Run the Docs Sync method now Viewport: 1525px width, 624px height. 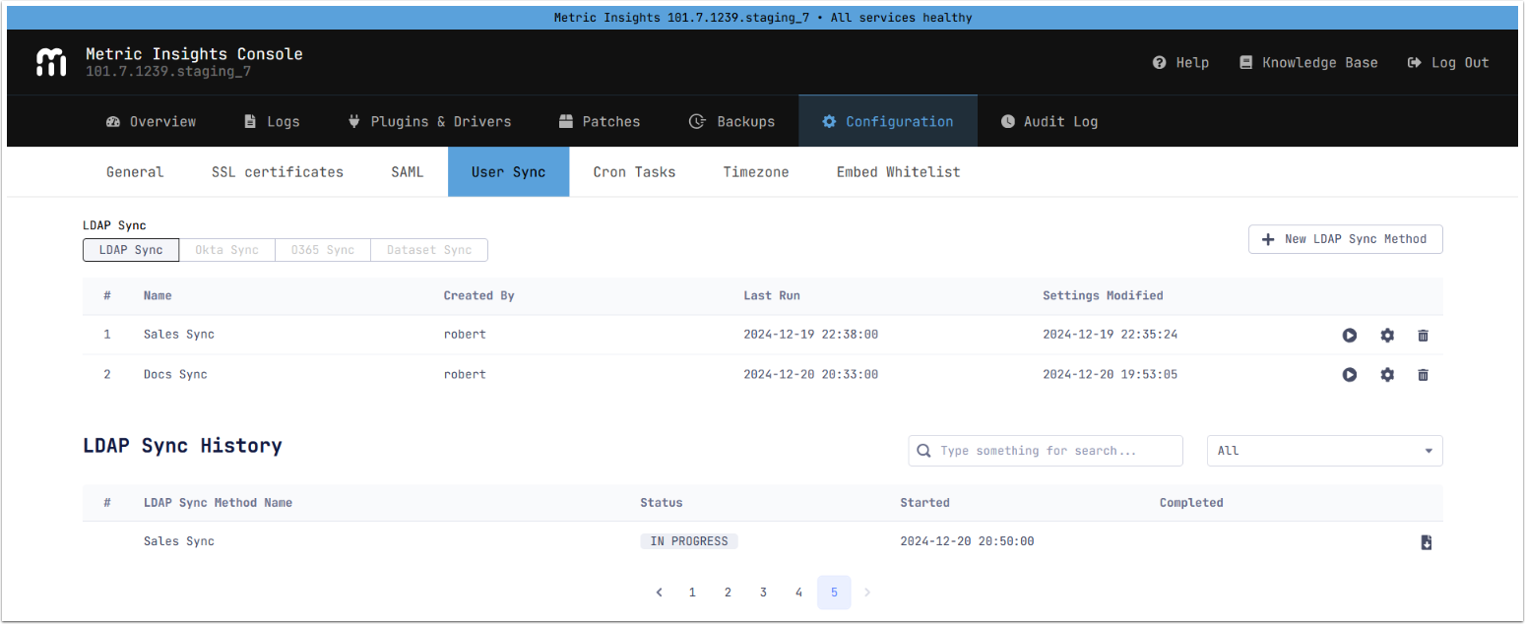[x=1349, y=375]
